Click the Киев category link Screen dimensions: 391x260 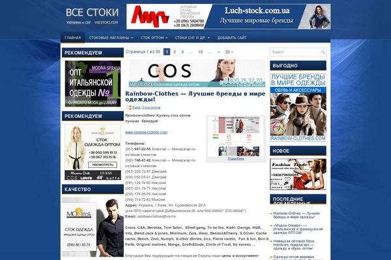point(136,107)
